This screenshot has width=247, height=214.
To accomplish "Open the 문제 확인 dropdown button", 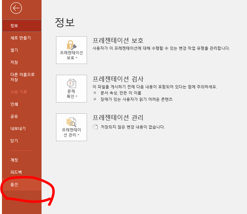I will 71,89.
